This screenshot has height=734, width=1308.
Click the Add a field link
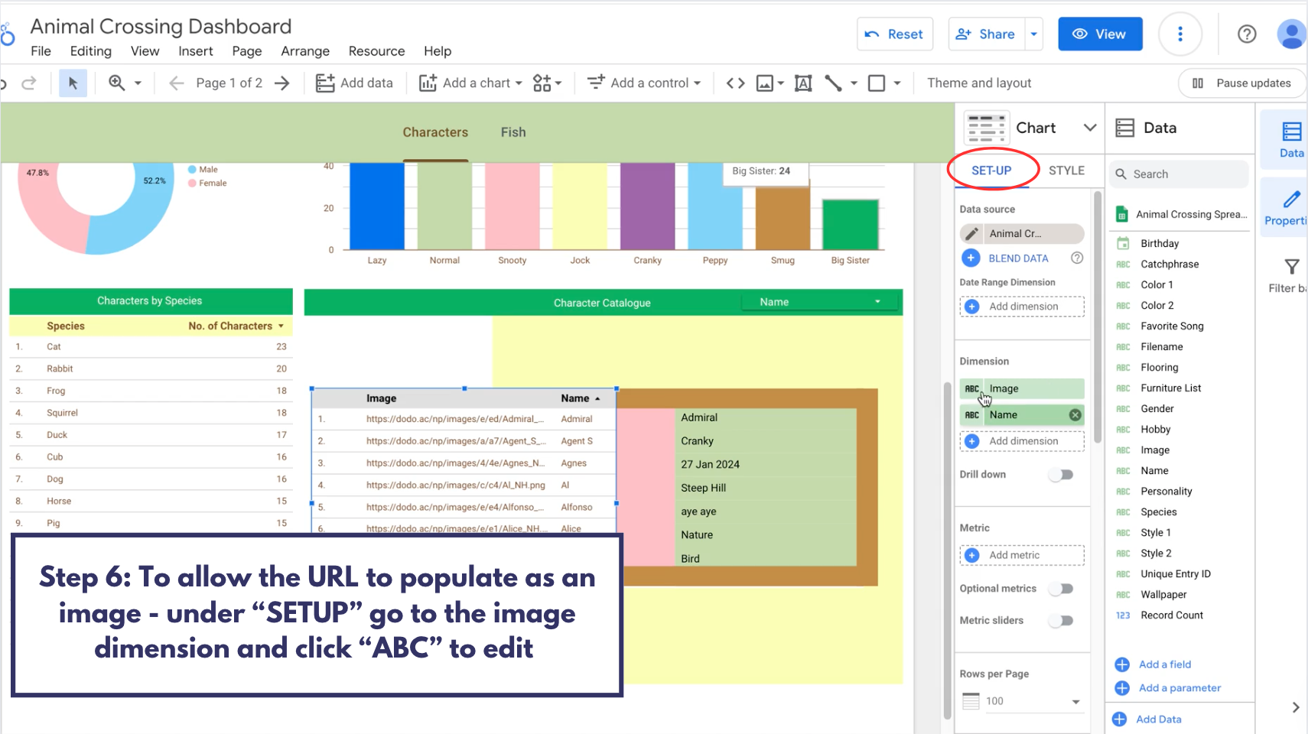click(1164, 664)
